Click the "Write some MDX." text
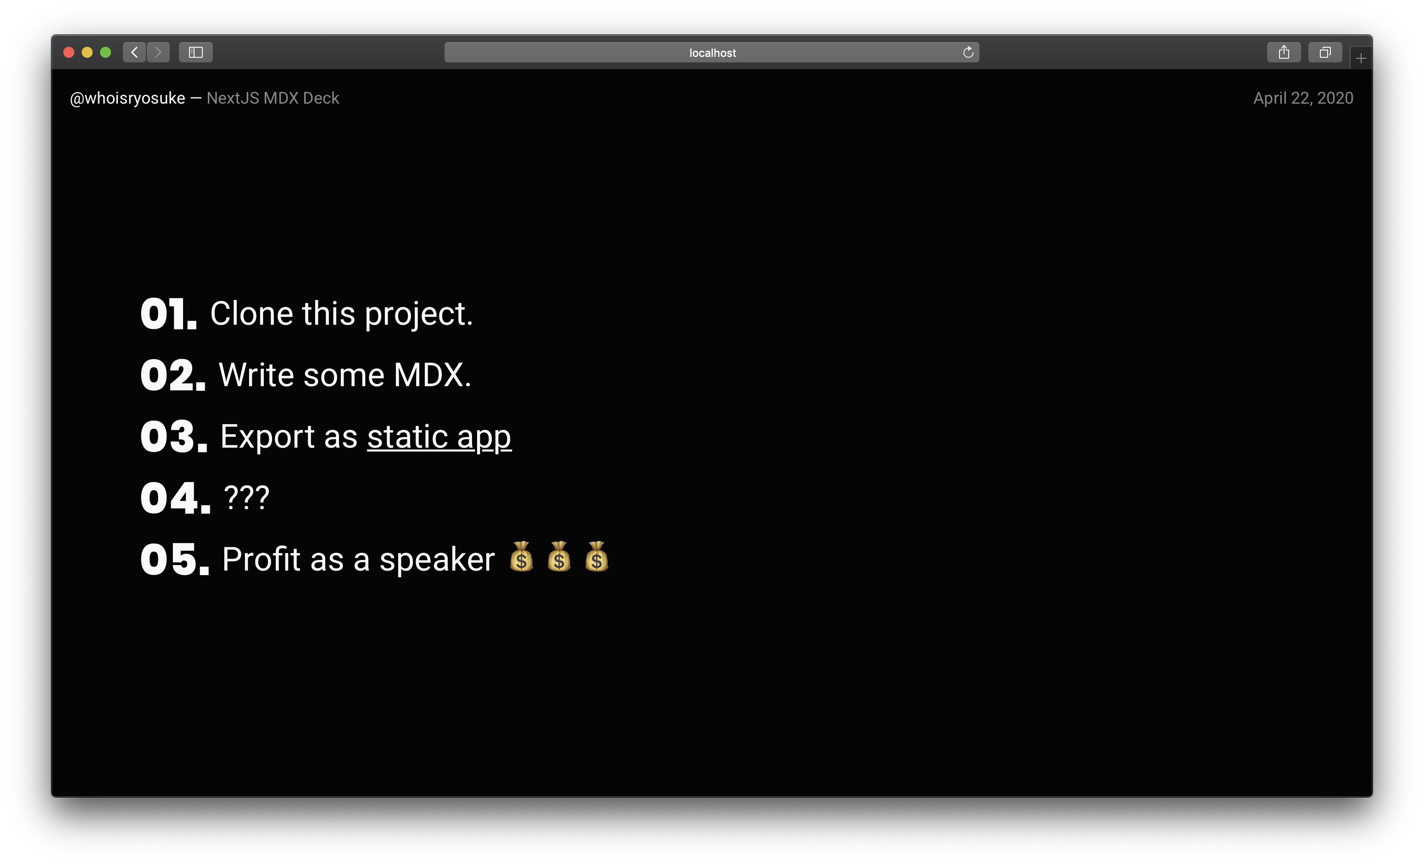1424x865 pixels. click(x=344, y=375)
